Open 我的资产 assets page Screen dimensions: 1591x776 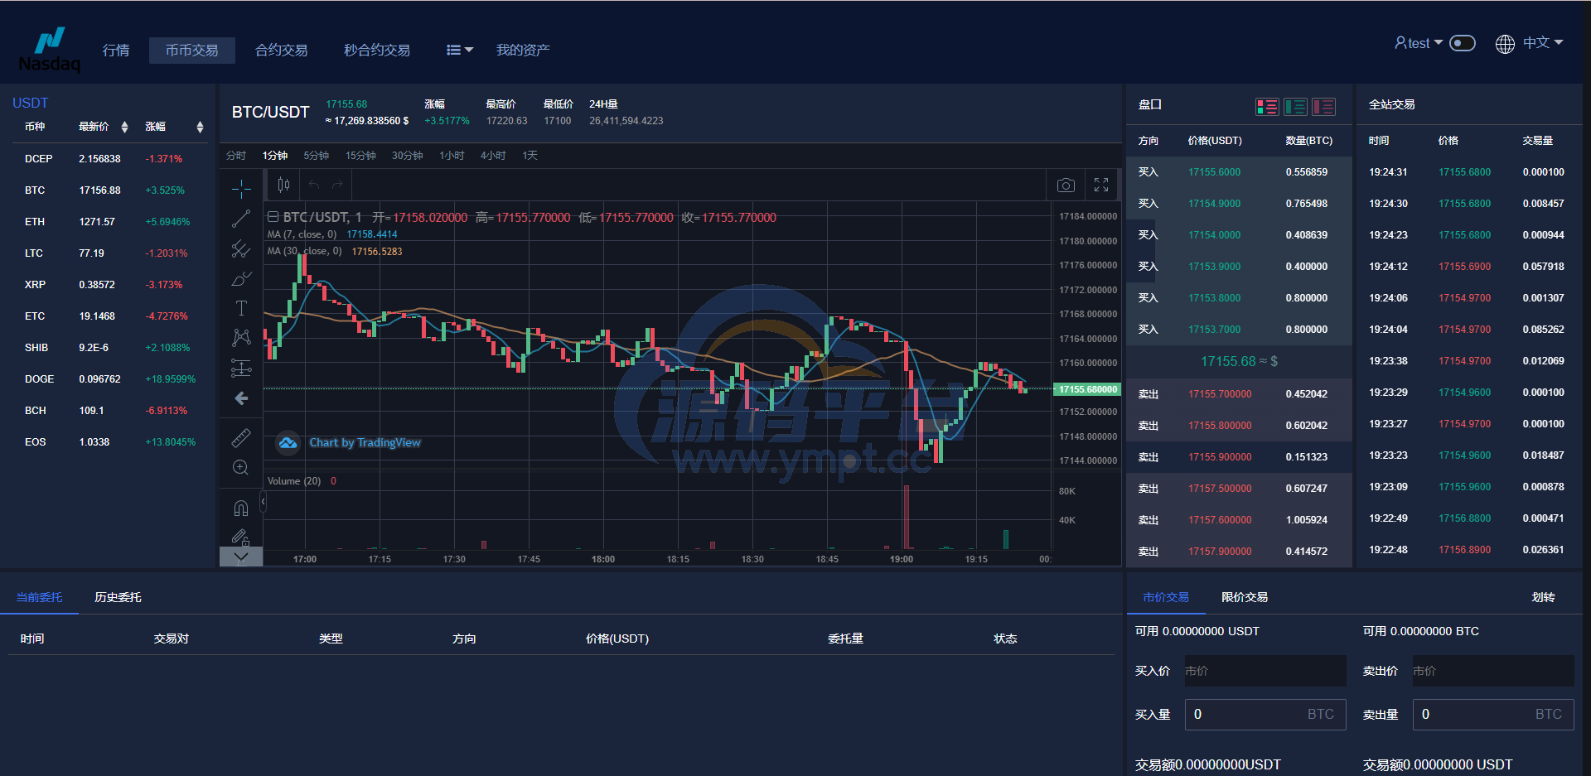(x=523, y=50)
